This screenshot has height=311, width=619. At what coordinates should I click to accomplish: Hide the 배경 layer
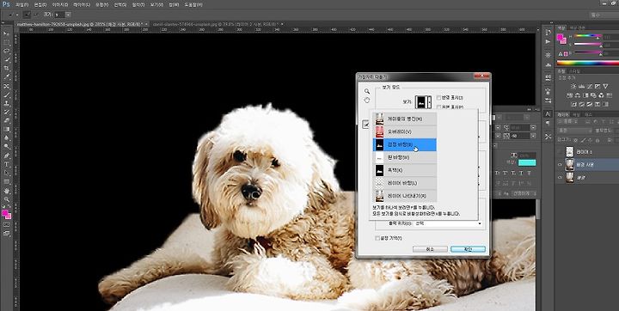click(560, 178)
